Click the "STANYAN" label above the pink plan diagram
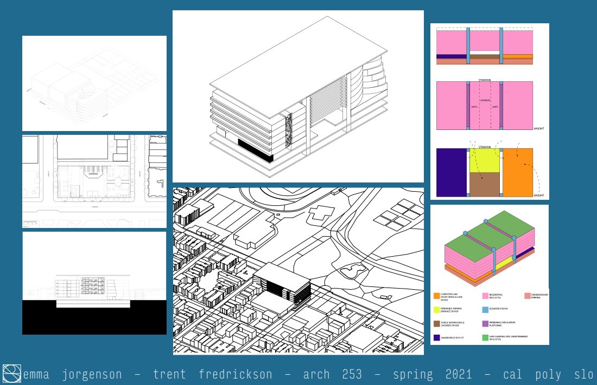The height and width of the screenshot is (385, 597). pyautogui.click(x=484, y=80)
